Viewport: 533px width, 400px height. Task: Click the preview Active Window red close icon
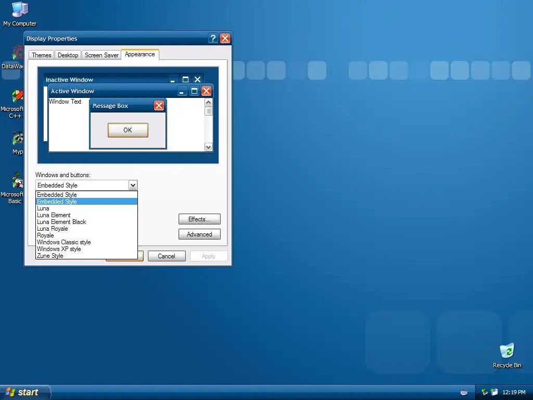click(x=206, y=91)
